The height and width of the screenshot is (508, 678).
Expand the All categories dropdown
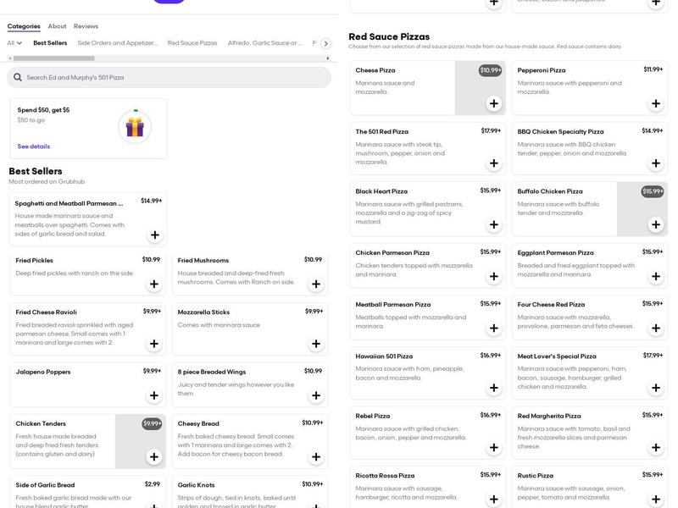14,43
